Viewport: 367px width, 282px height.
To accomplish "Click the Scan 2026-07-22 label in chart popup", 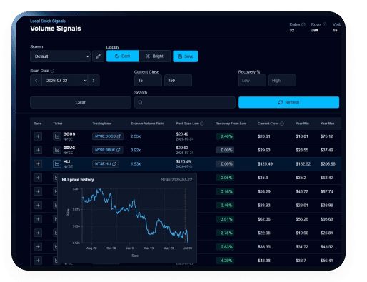I will [176, 180].
